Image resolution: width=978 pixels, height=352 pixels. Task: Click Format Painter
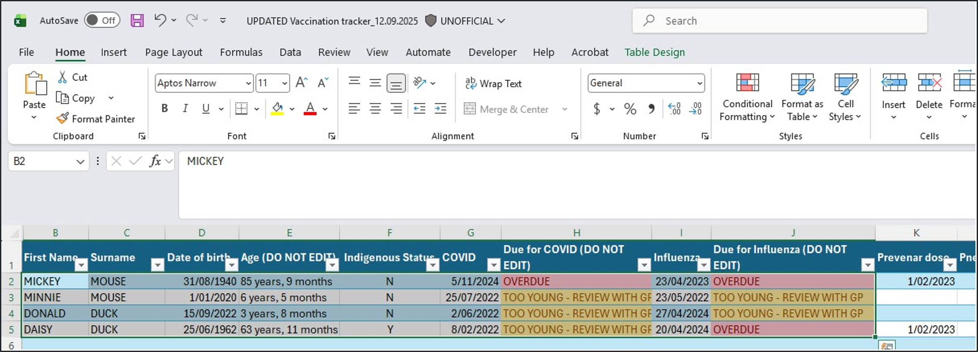coord(96,119)
